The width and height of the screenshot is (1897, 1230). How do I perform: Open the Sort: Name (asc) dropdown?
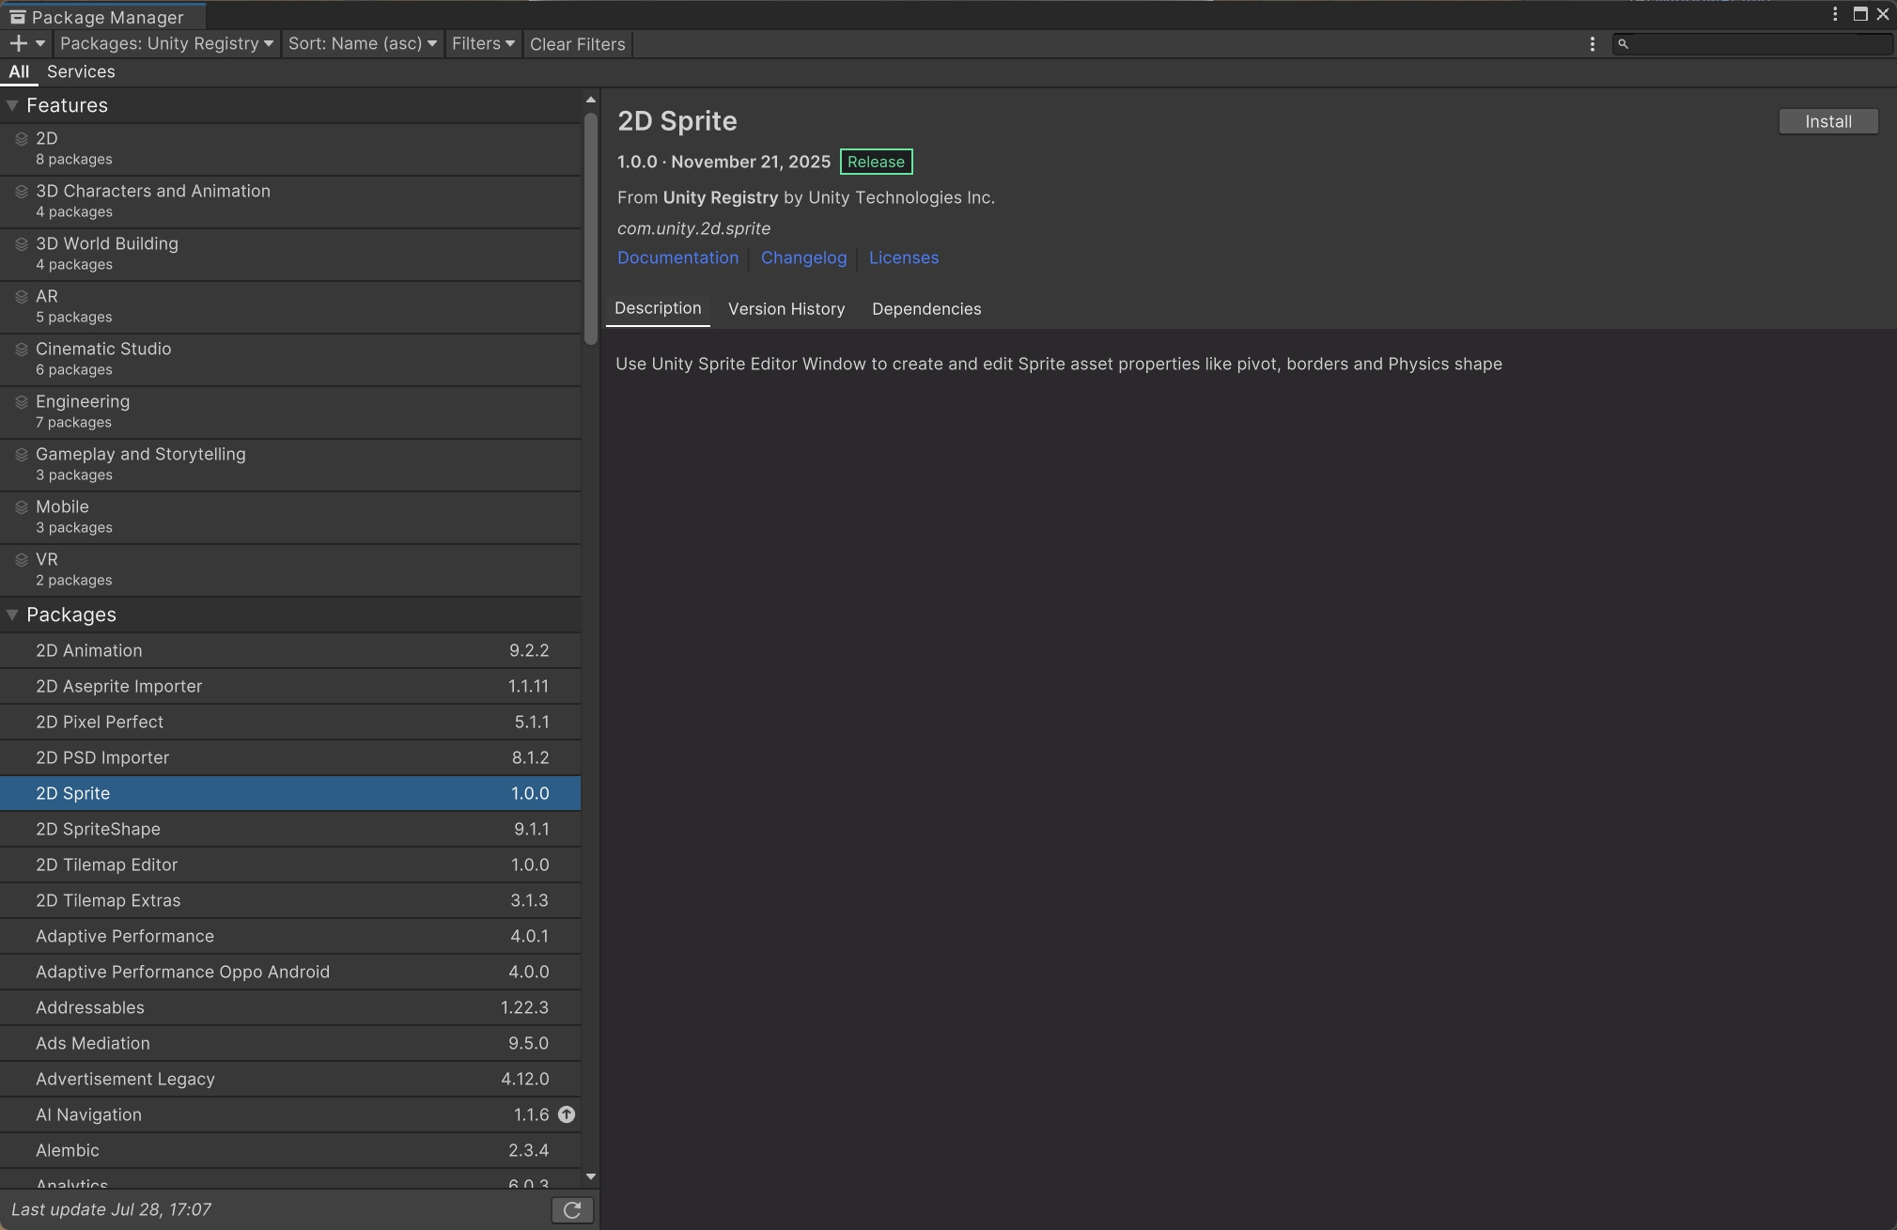point(362,44)
